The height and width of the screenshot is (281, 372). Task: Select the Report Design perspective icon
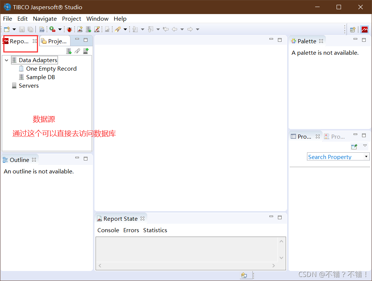(365, 30)
